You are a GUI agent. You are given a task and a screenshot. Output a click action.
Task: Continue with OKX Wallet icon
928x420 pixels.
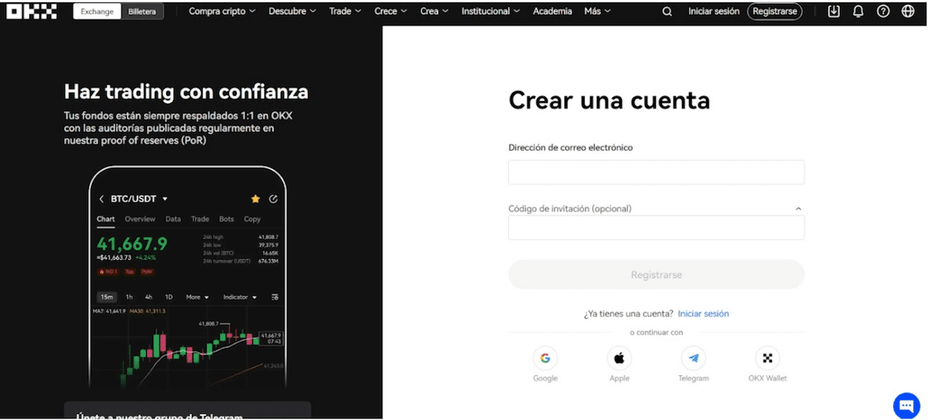(767, 358)
